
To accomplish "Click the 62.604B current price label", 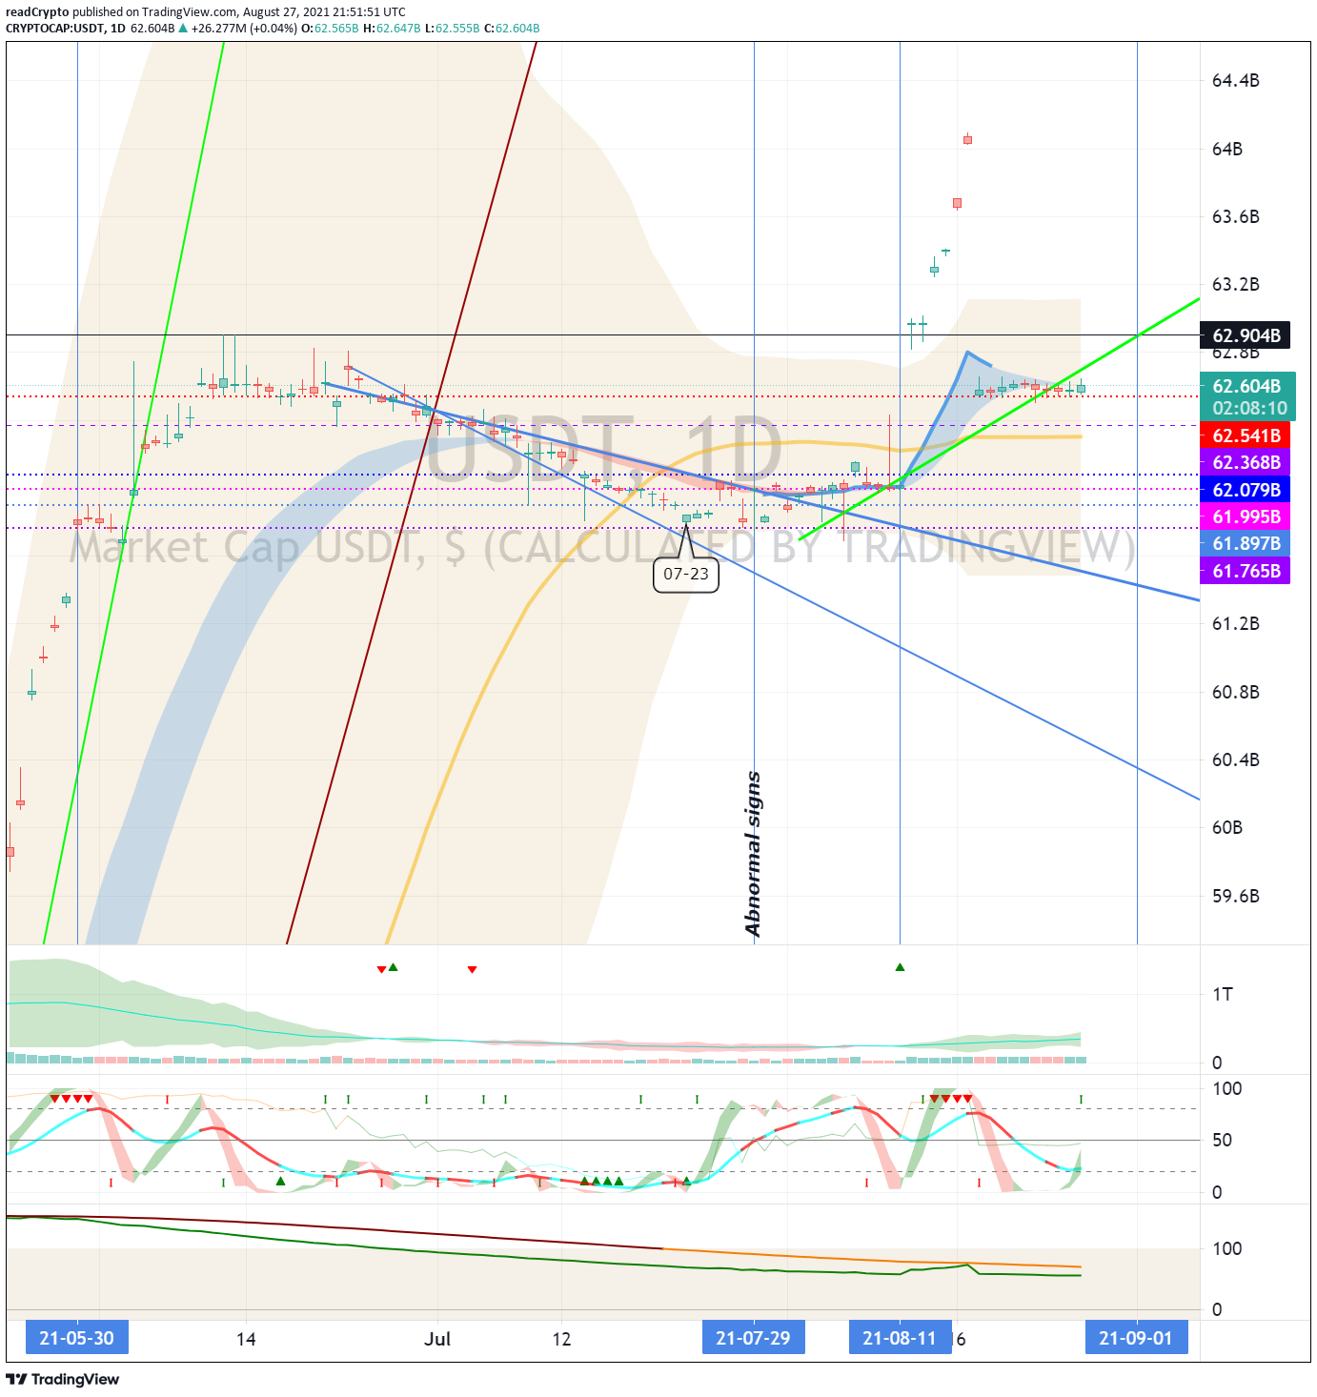I will point(1247,386).
